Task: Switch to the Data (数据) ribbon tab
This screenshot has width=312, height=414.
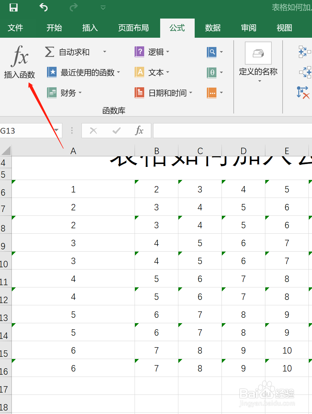Action: (x=213, y=28)
